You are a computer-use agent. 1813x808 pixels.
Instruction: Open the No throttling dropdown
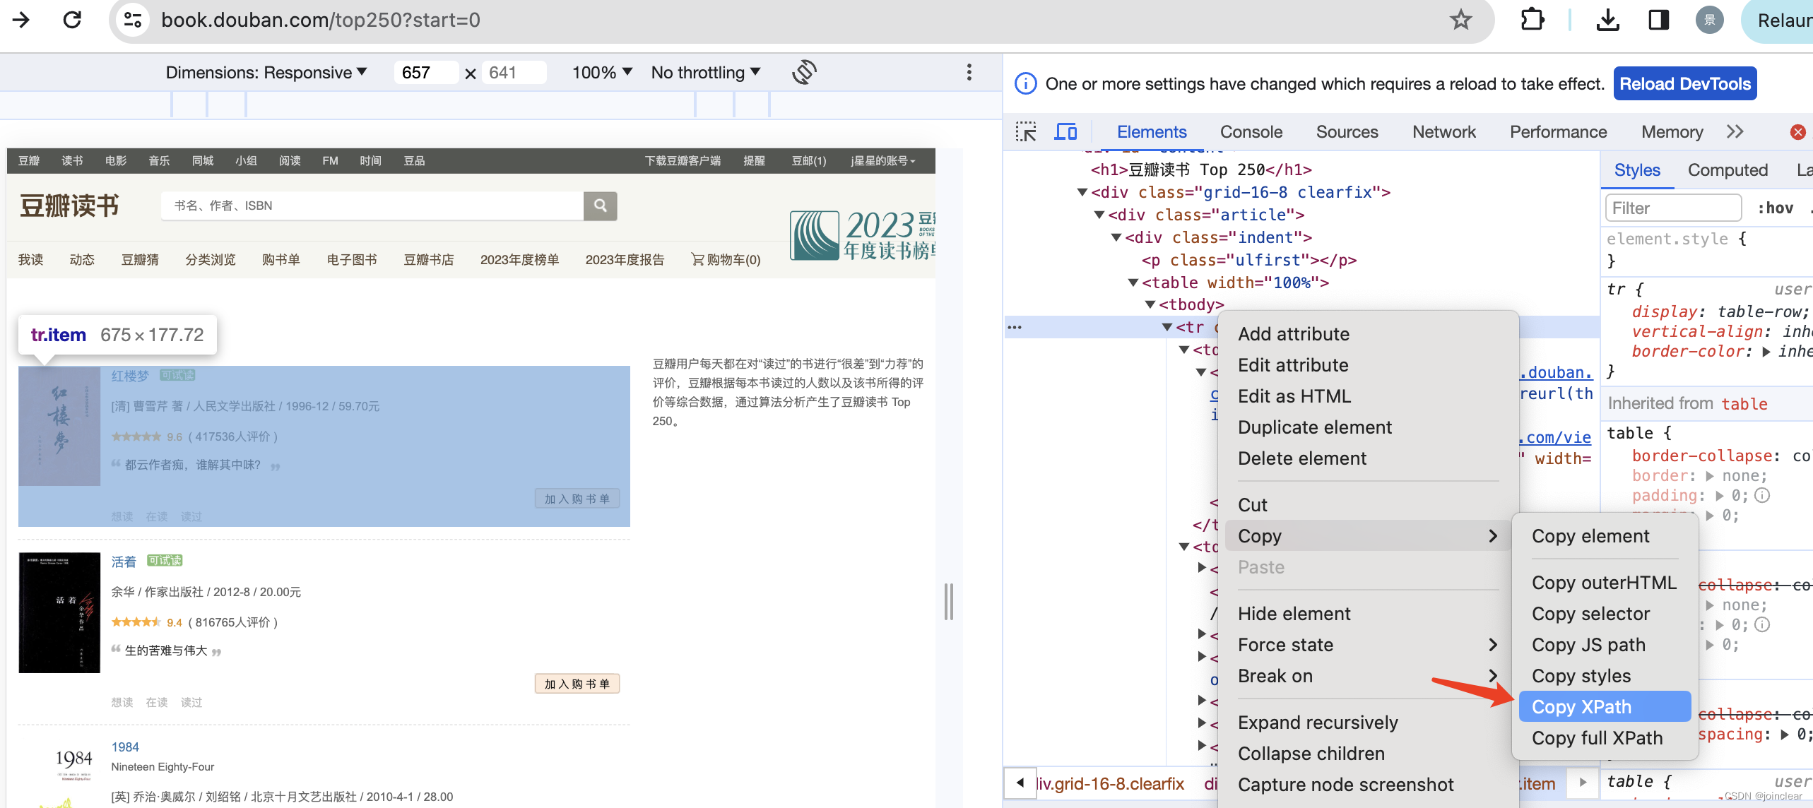point(706,72)
